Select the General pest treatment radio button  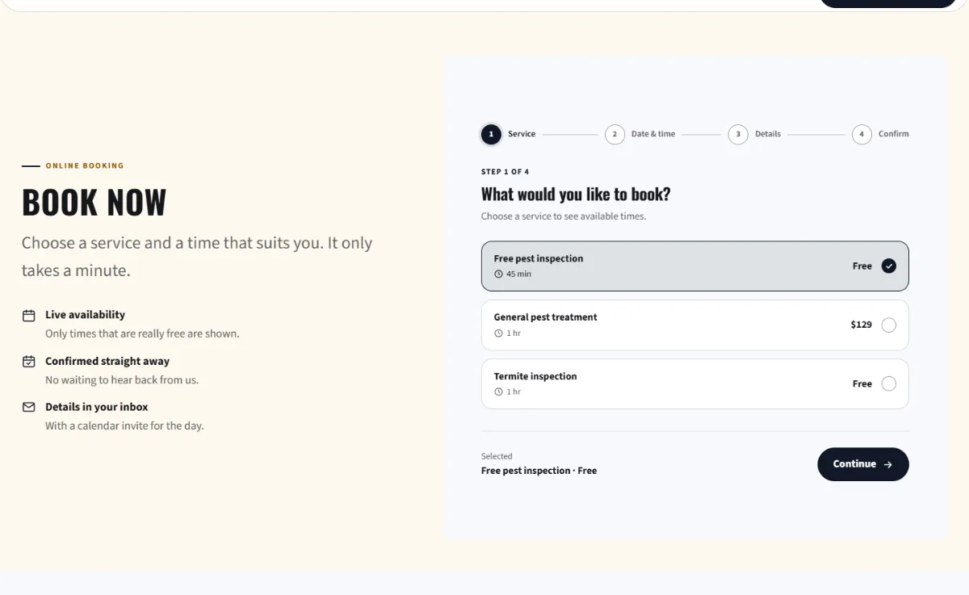point(889,325)
